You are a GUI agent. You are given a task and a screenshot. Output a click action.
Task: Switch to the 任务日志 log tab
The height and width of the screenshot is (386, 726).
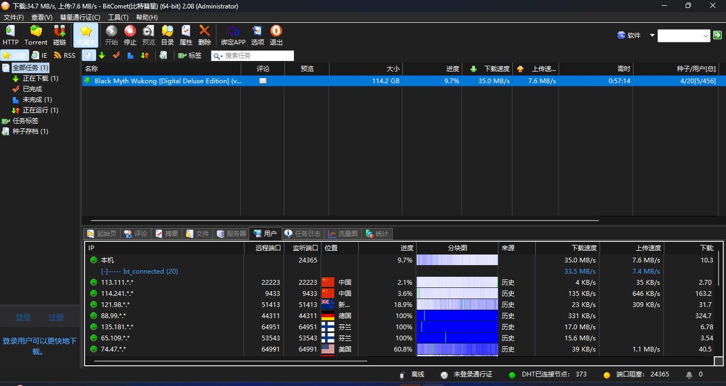coord(303,234)
